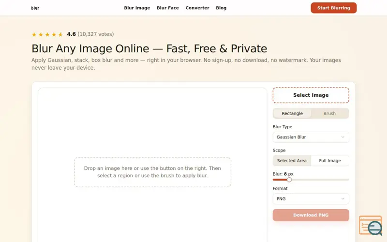Screen dimensions: 387x242
Task: Click the Select Image button
Action: (x=311, y=95)
